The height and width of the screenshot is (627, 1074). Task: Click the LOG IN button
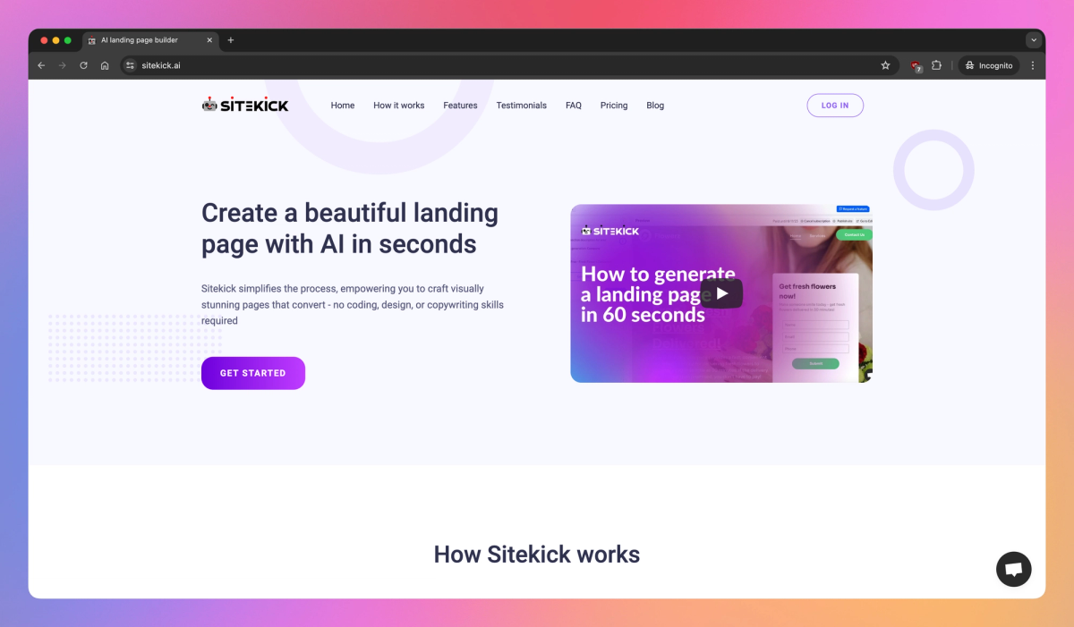point(835,106)
